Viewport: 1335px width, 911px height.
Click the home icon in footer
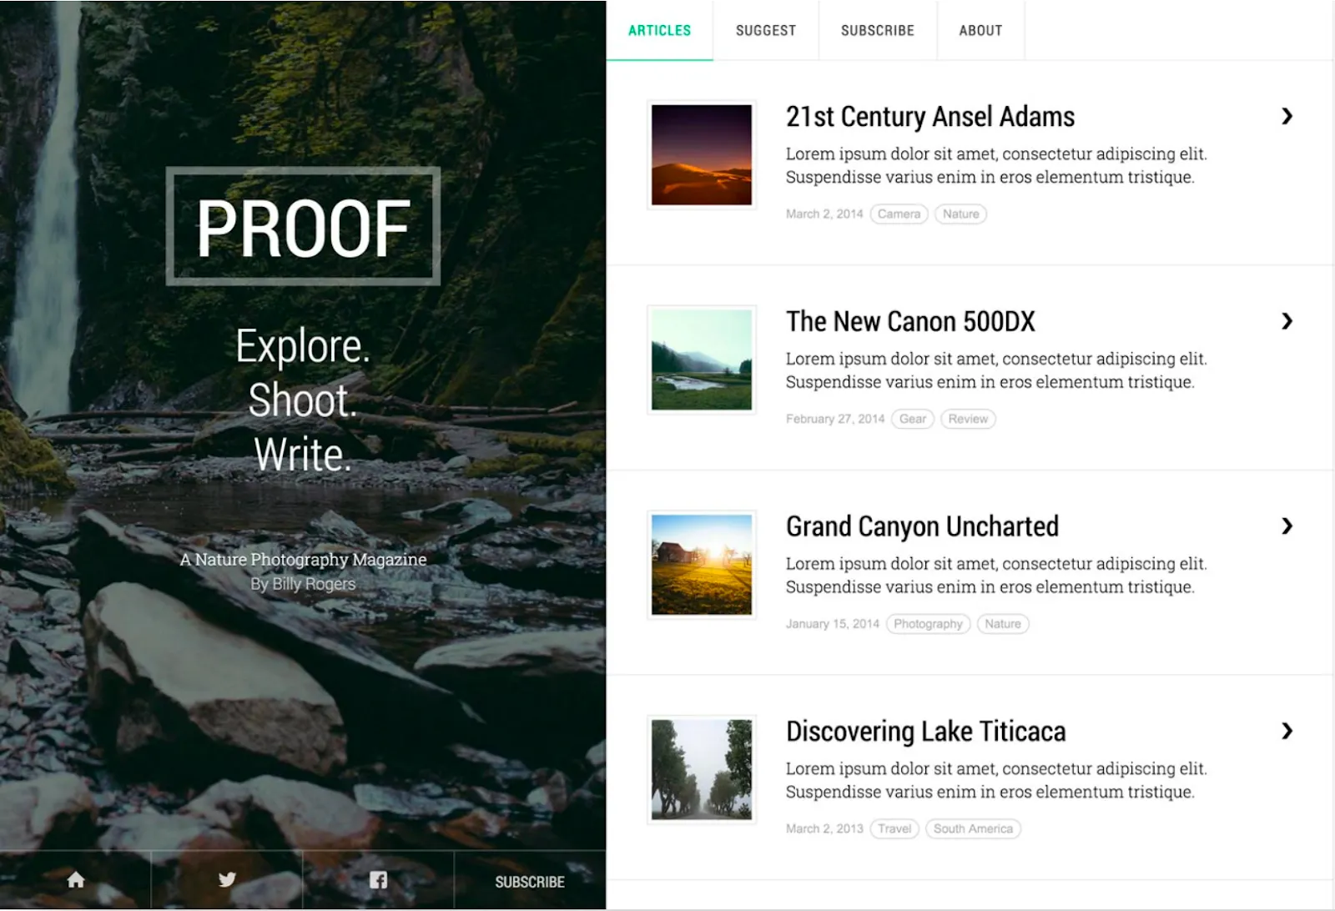coord(76,879)
